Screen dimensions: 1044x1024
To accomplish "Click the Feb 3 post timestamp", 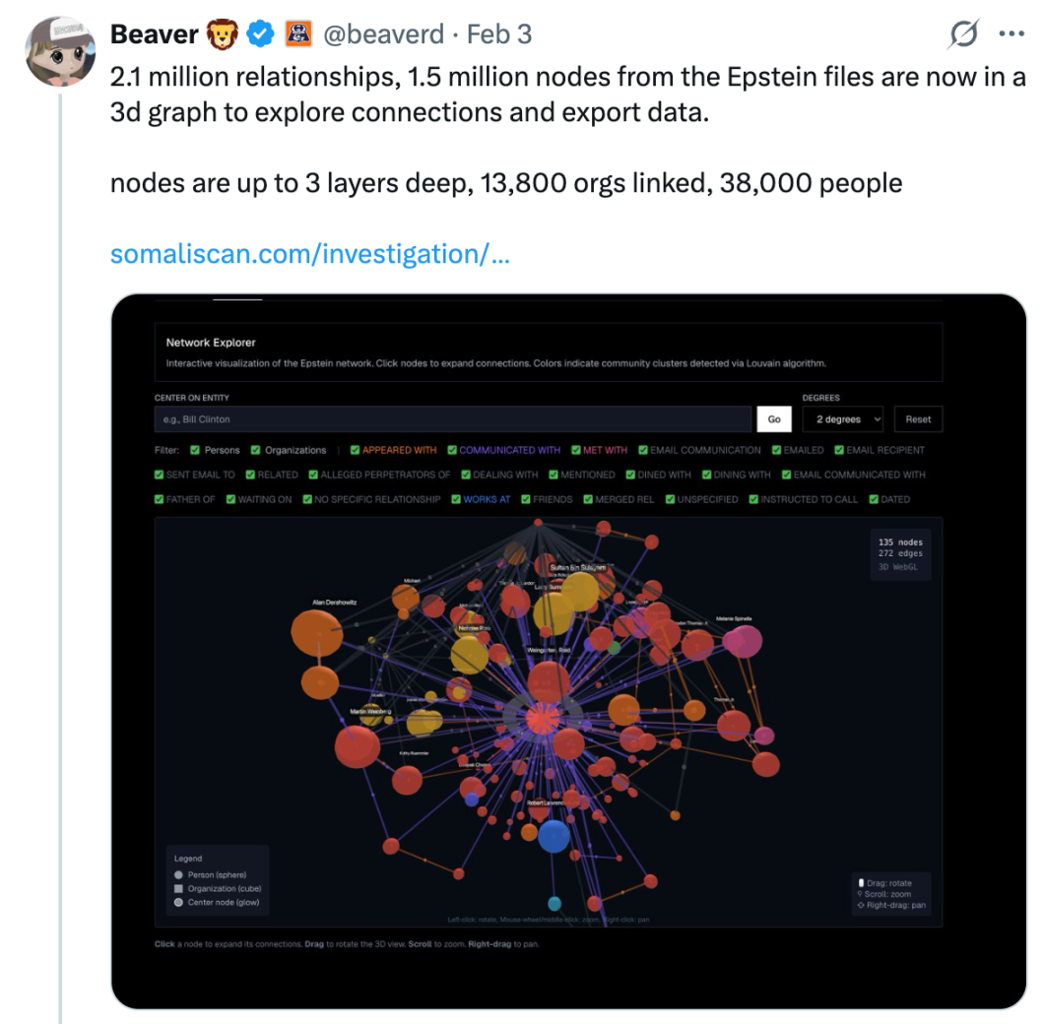I will pos(499,35).
